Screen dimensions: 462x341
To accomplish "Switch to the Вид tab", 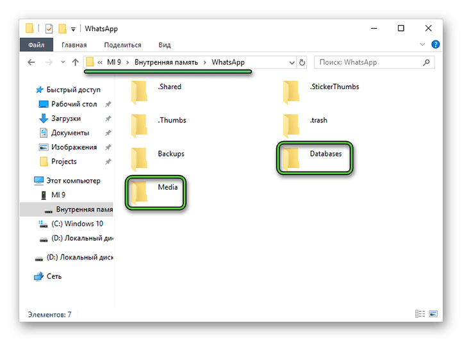I will pyautogui.click(x=165, y=45).
